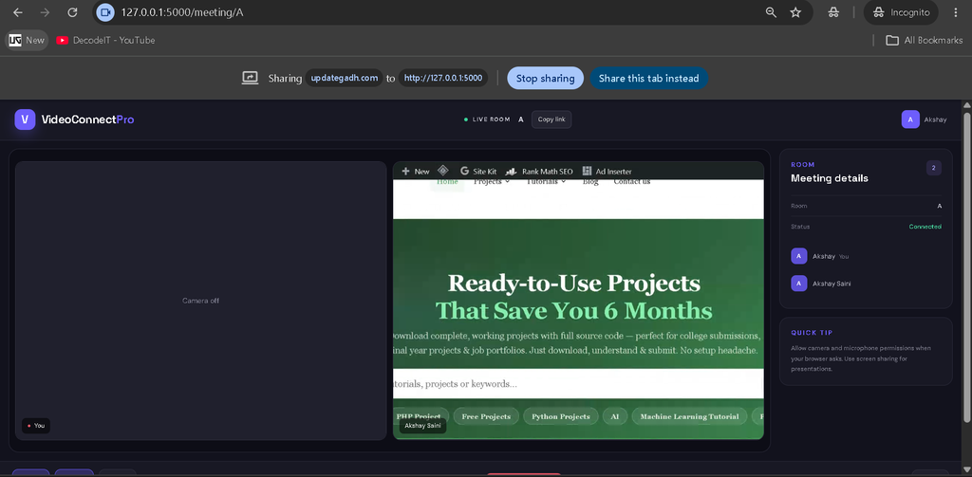
Task: Click avatar icon next to Akshay Saini
Action: (x=799, y=284)
